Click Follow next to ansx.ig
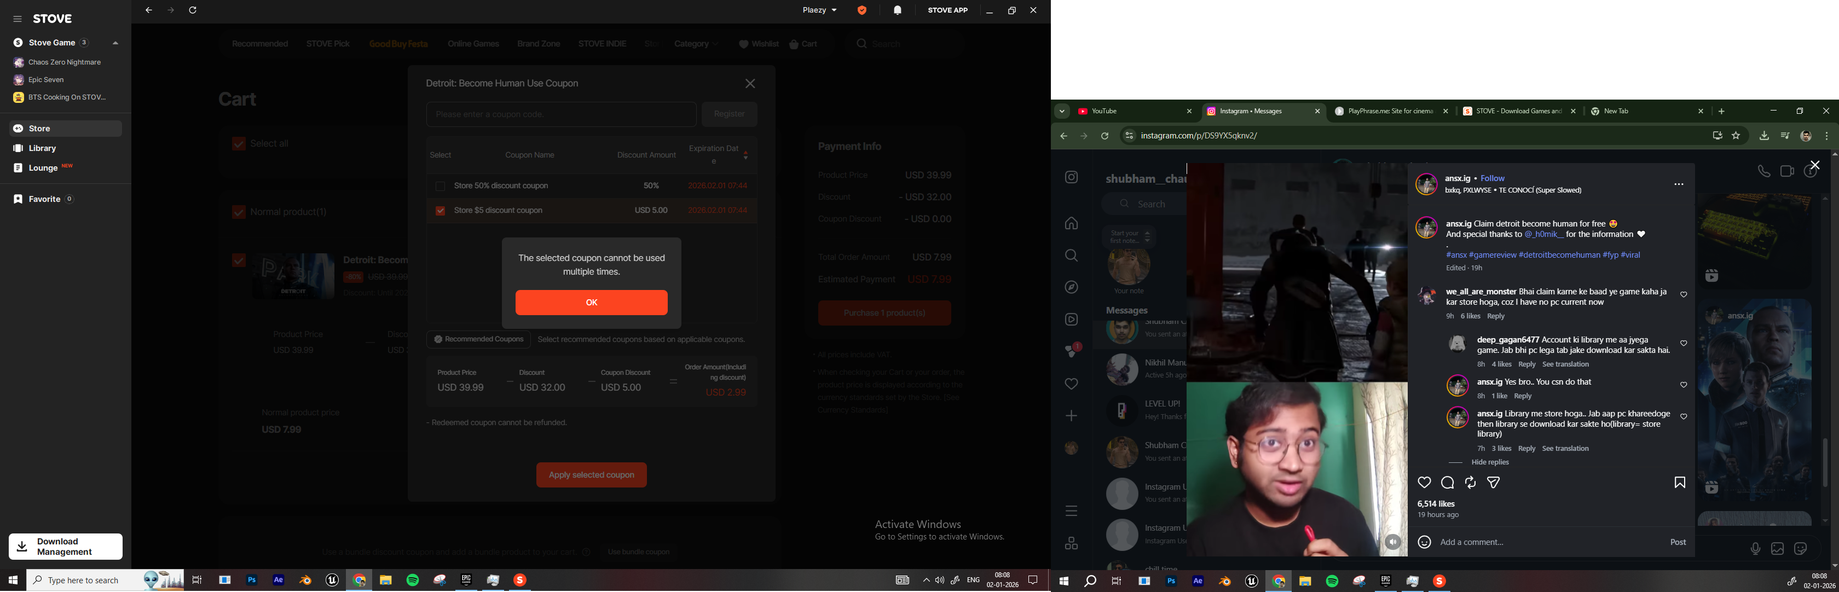 [x=1492, y=178]
